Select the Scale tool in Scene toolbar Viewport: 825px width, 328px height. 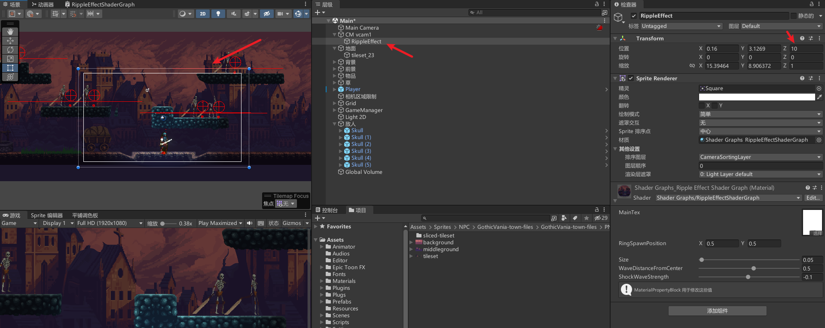10,59
